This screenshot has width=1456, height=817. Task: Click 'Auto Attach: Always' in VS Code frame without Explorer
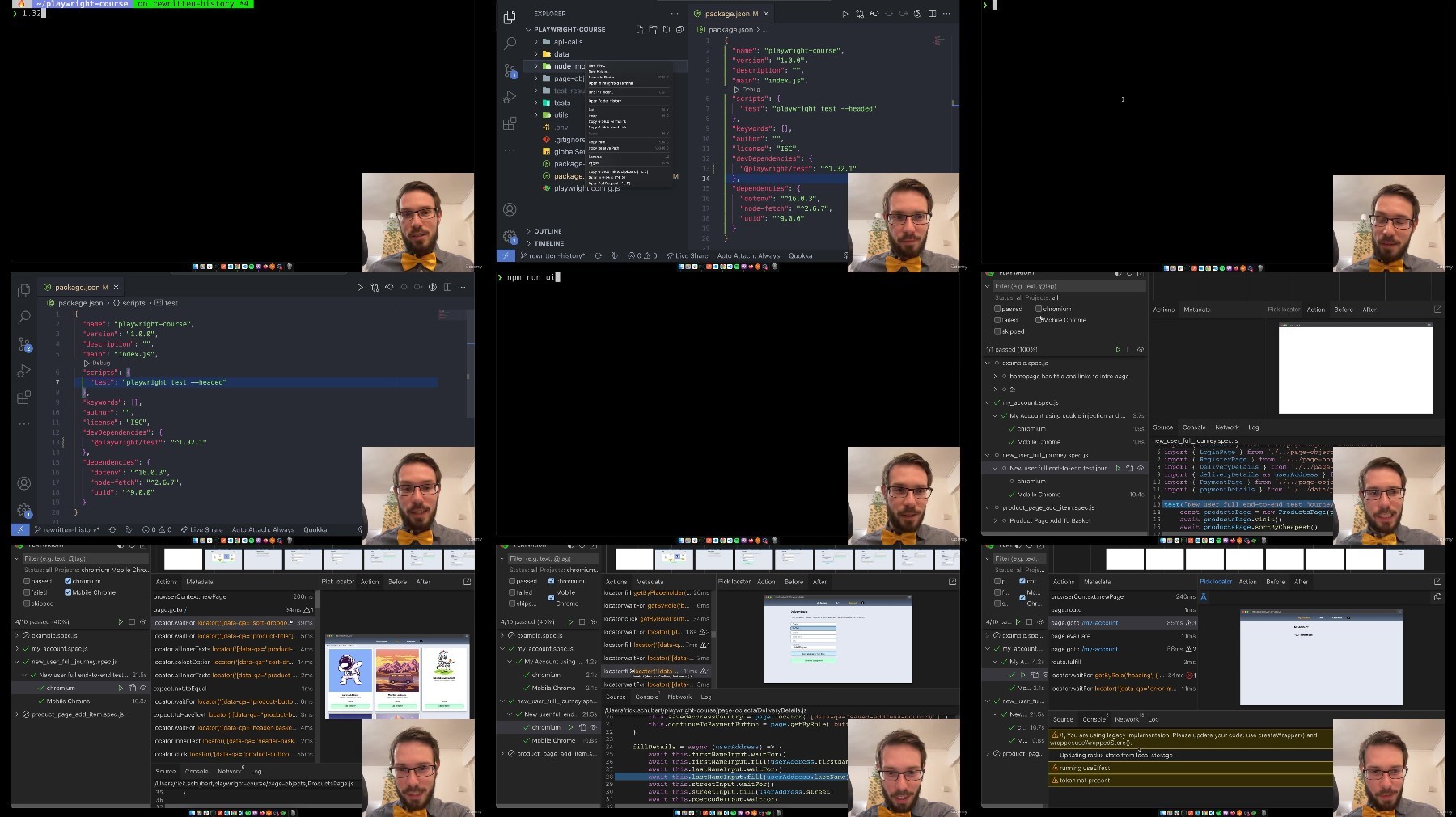point(263,529)
